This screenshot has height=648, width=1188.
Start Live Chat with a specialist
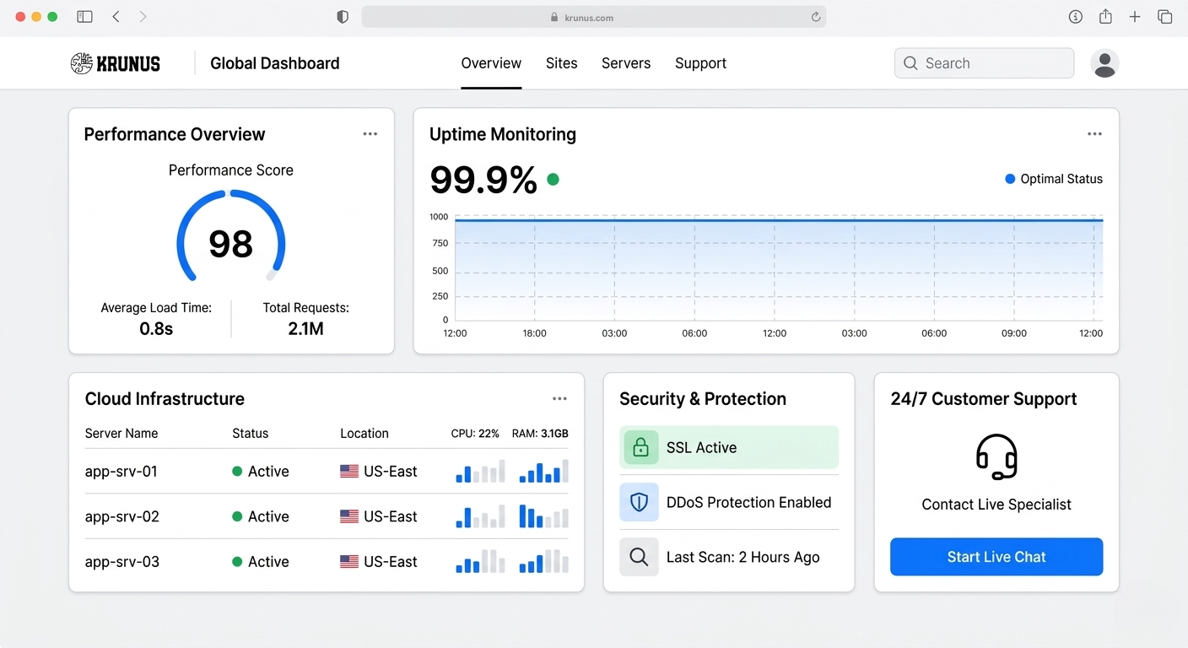[996, 557]
